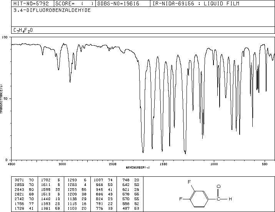Viewport: 275px width, 212px height.
Task: Click the 1500 wavenumber axis label
Action: tap(163, 164)
